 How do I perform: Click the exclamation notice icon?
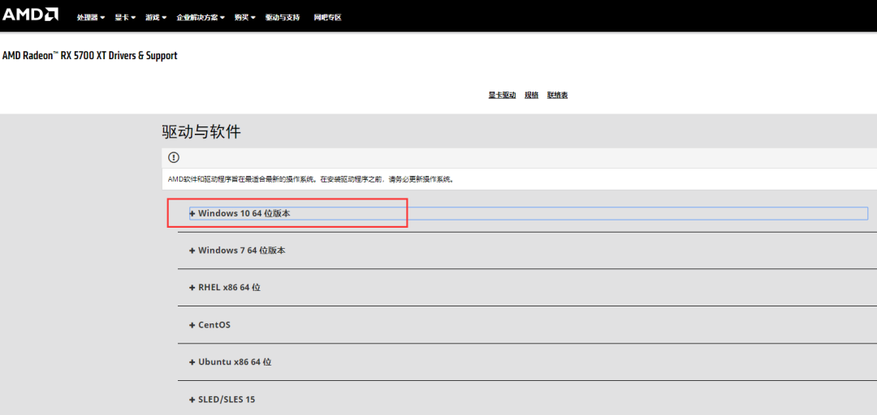(x=174, y=157)
